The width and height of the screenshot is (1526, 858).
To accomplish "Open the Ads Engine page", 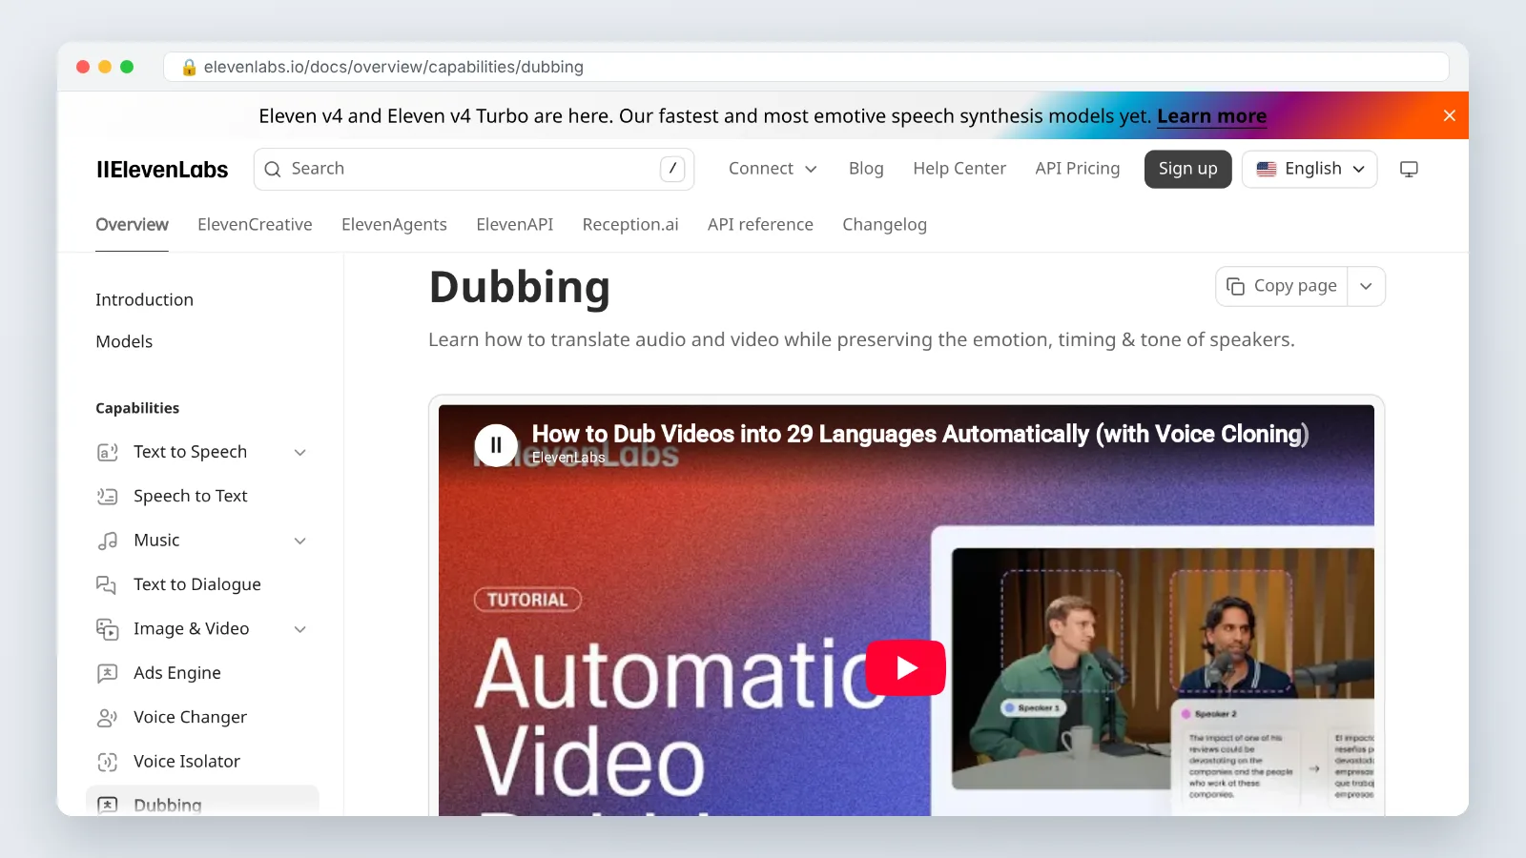I will (177, 673).
